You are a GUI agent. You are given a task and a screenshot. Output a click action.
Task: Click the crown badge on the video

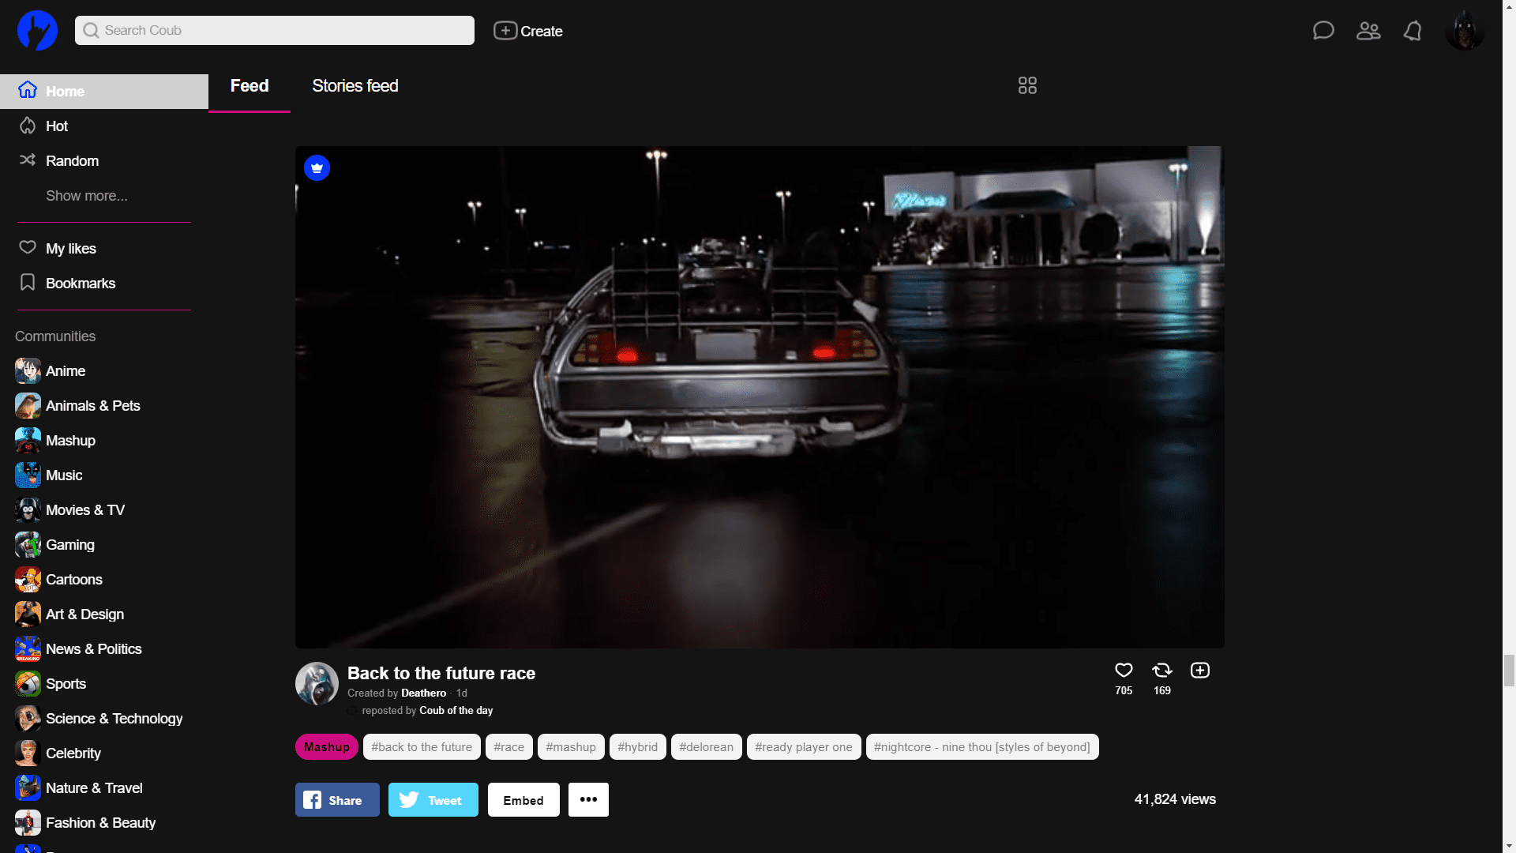coord(317,168)
